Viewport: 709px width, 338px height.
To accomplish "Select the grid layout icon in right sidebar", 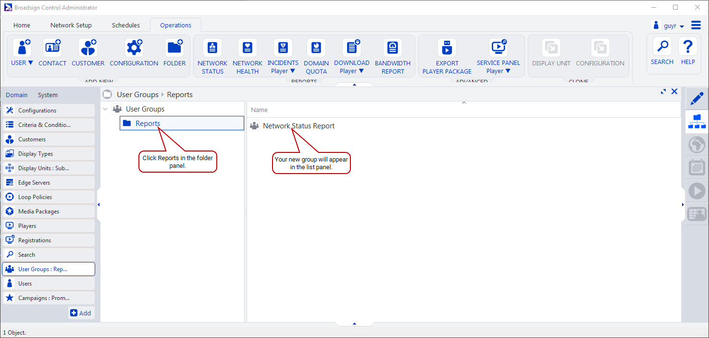I will (x=697, y=214).
